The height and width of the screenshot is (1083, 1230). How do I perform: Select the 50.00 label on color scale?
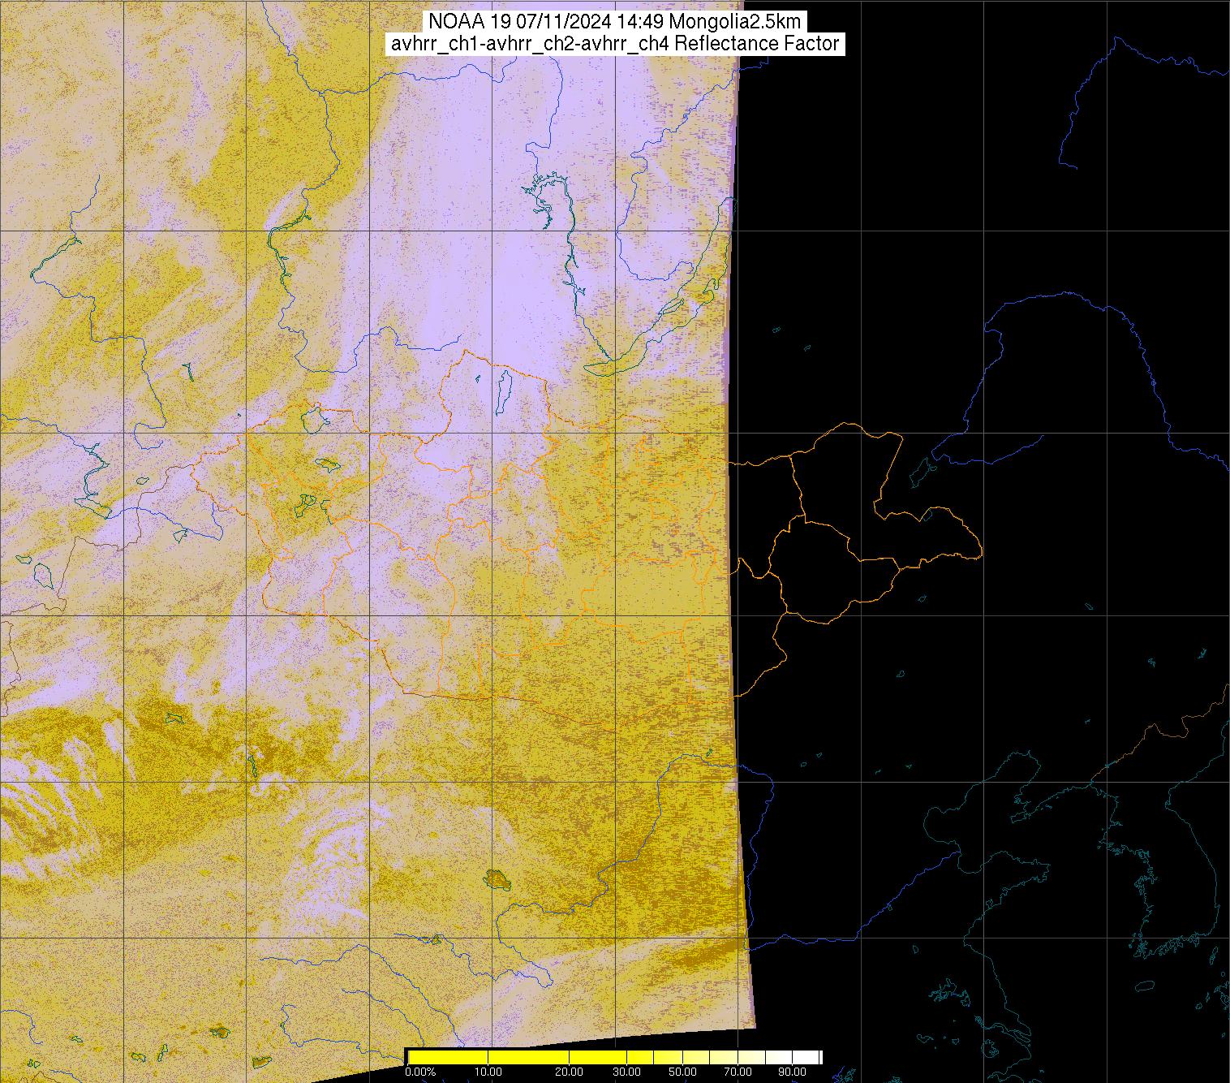tap(683, 1072)
